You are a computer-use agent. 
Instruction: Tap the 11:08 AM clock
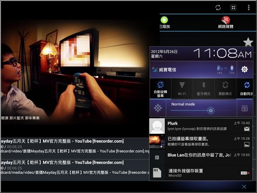pos(223,53)
